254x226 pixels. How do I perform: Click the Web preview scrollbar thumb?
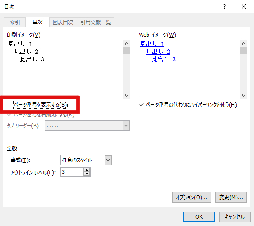[x=243, y=50]
